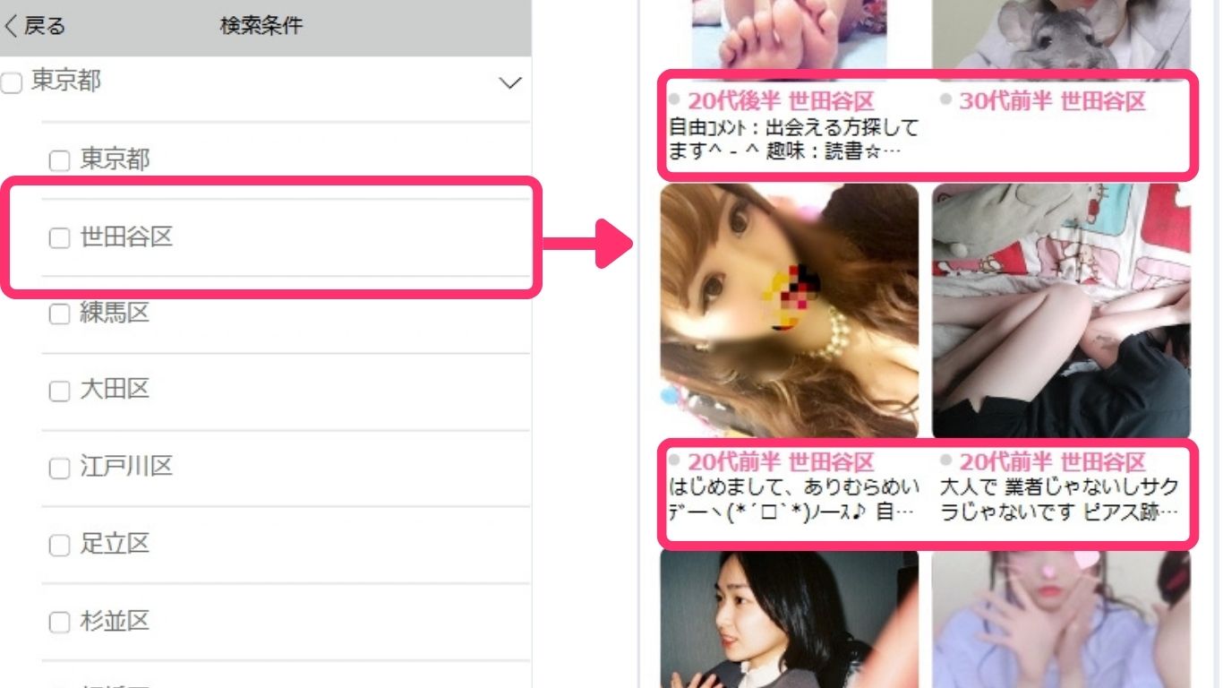This screenshot has width=1223, height=688.
Task: Click the 大田区 label text
Action: coord(115,390)
